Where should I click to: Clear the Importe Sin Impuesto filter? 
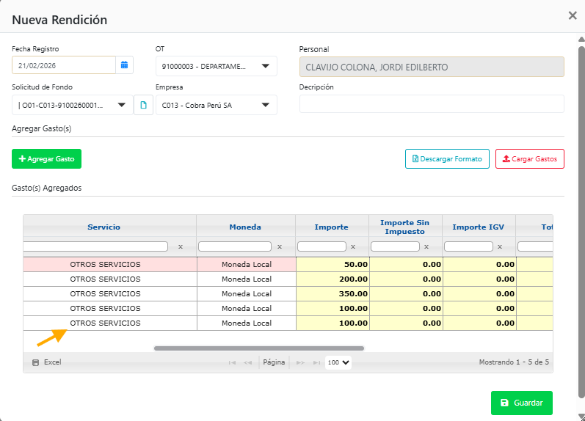click(426, 247)
